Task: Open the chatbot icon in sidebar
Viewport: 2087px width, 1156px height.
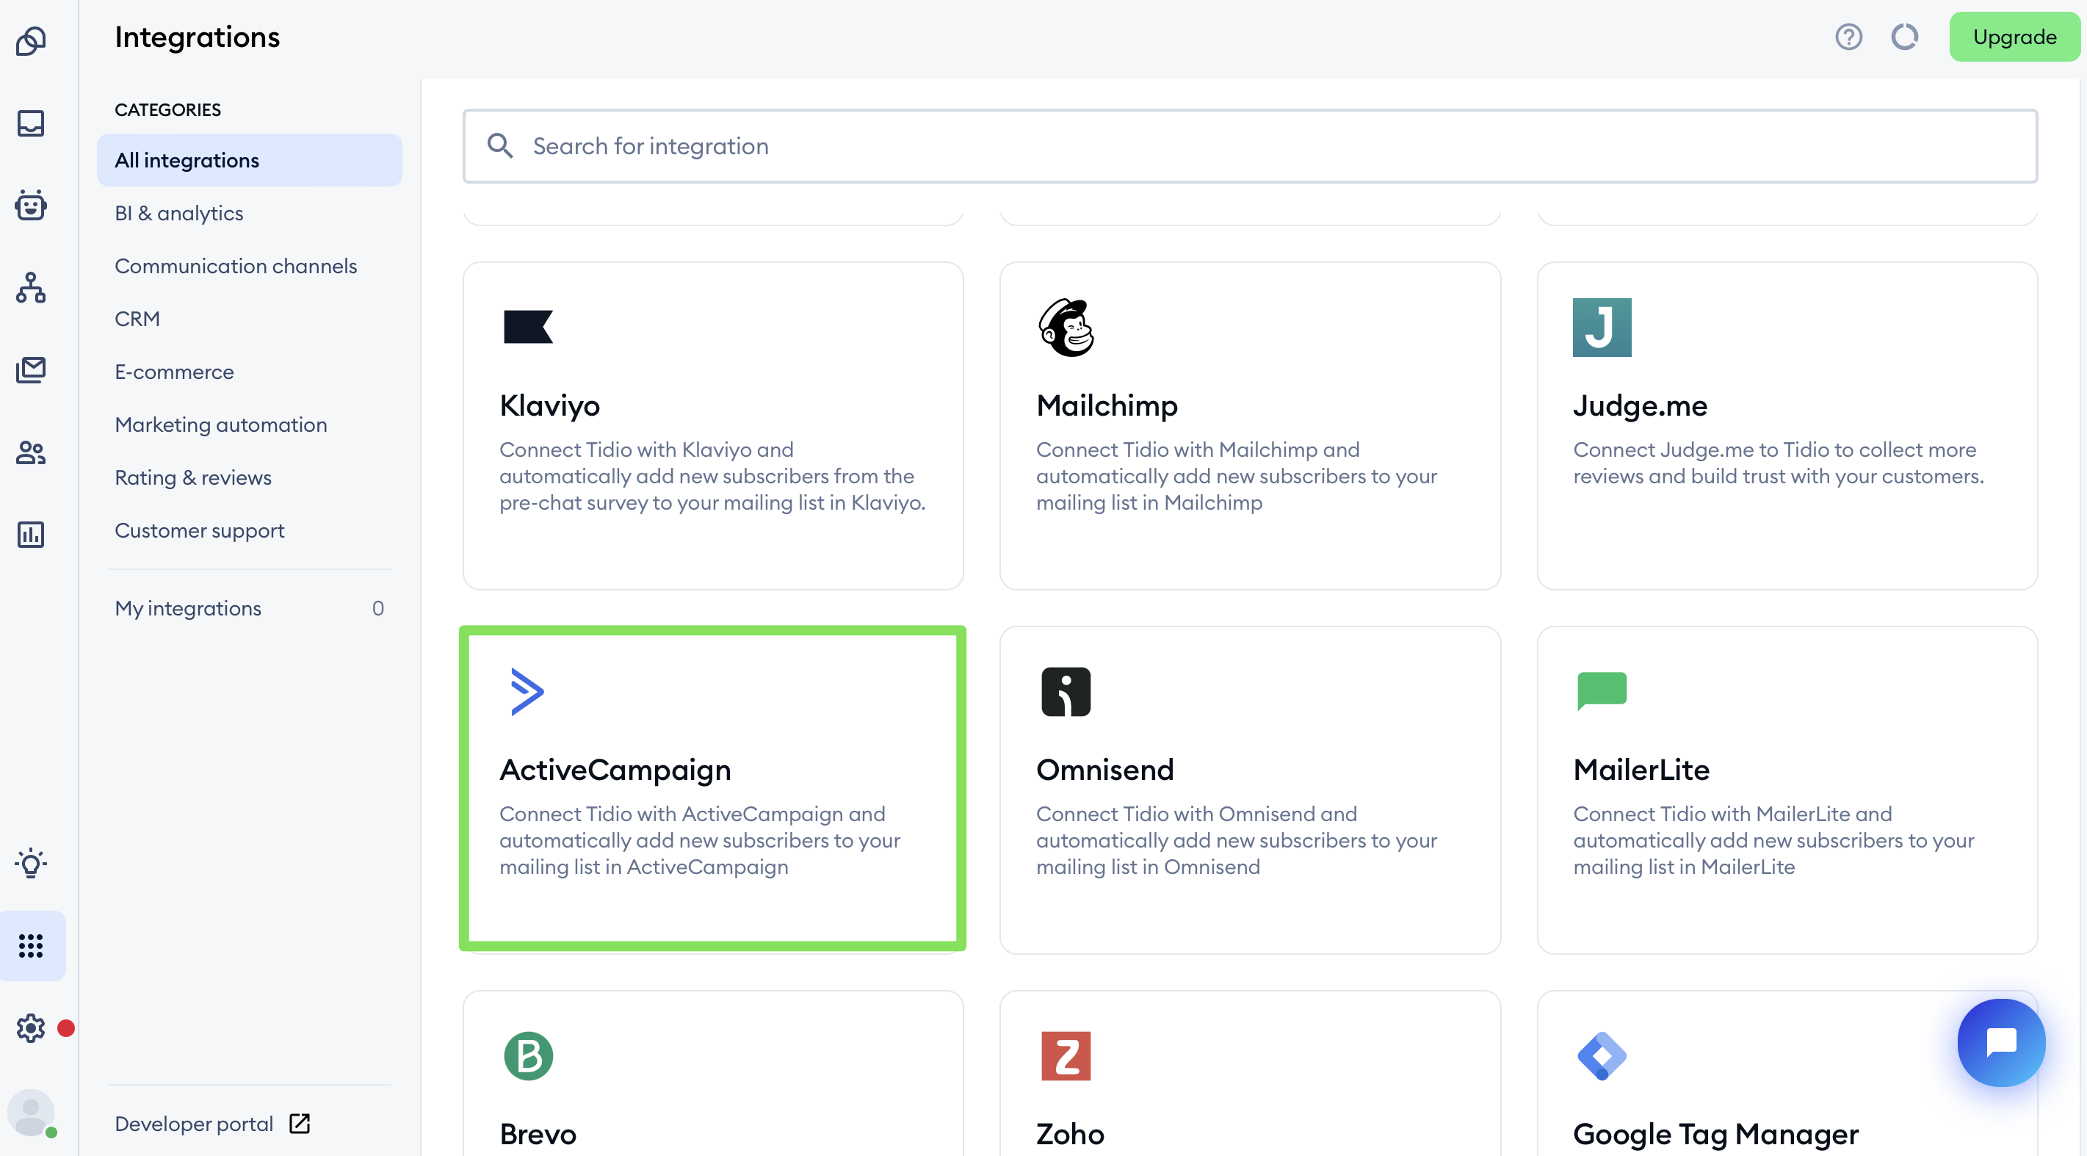Action: pos(31,205)
